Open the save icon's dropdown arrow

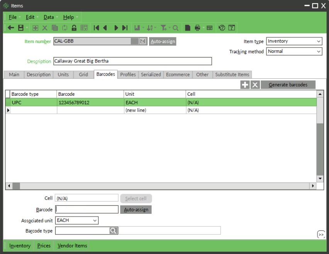click(27, 28)
